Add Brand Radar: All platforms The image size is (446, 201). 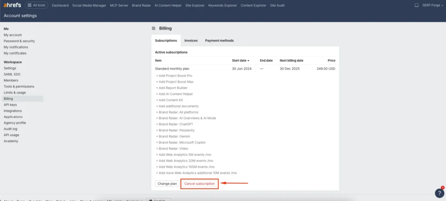177,112
